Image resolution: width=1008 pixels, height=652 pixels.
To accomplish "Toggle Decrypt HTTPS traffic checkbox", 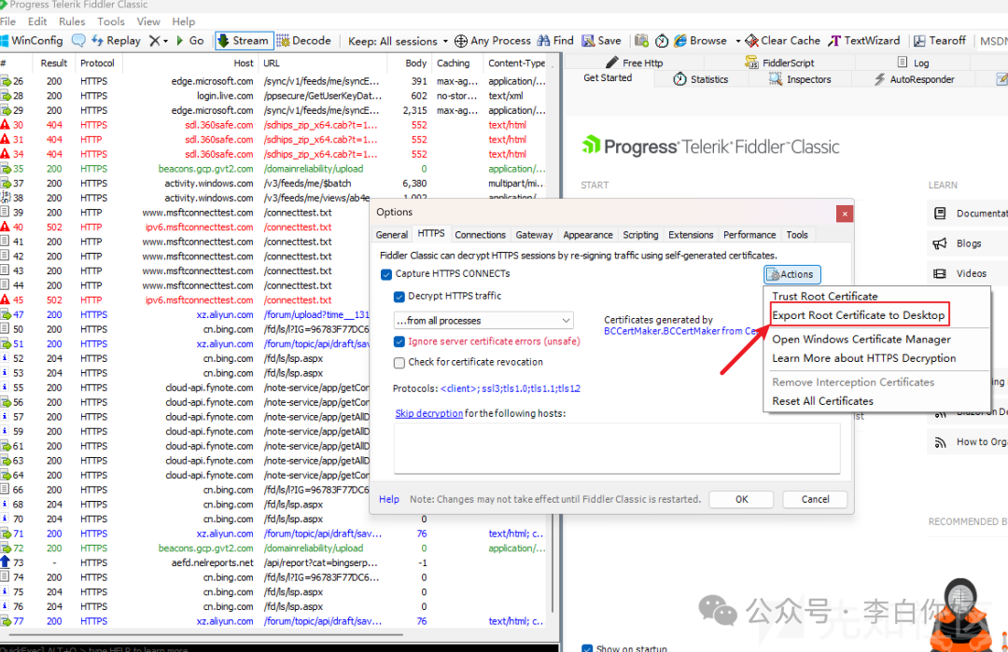I will tap(399, 296).
